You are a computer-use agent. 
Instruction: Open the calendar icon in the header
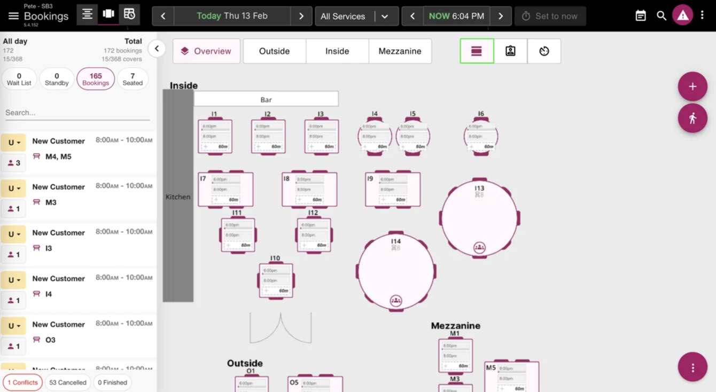pyautogui.click(x=641, y=16)
